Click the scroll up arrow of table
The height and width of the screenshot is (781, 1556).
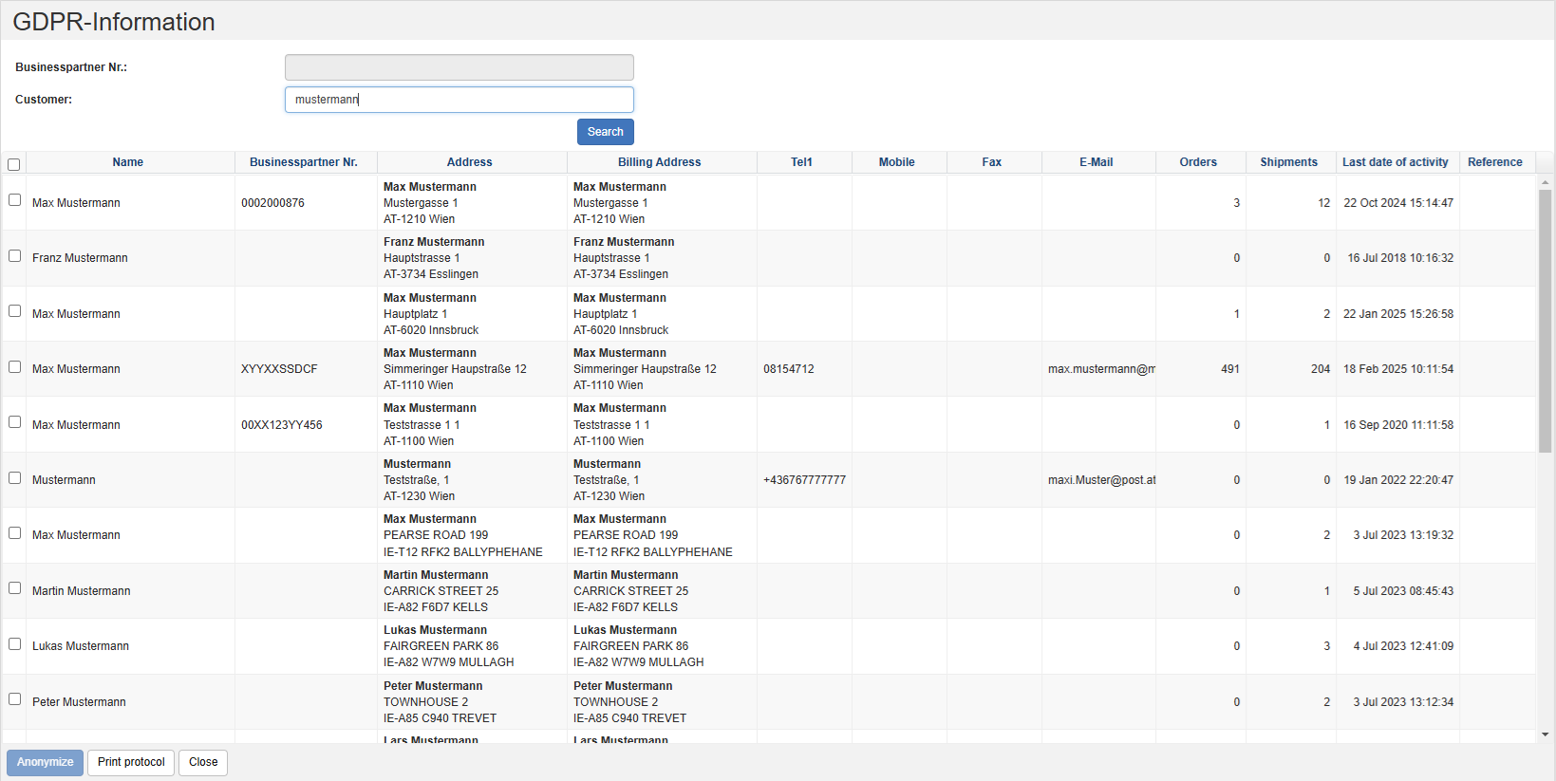coord(1545,181)
